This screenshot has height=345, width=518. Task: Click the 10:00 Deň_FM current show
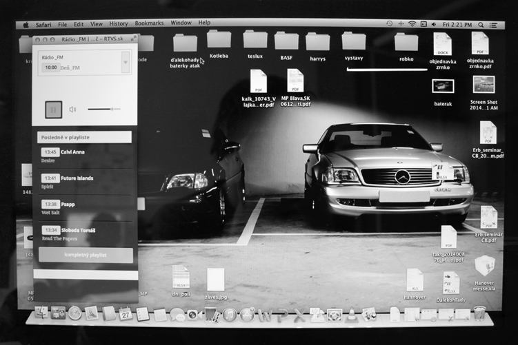tap(61, 67)
